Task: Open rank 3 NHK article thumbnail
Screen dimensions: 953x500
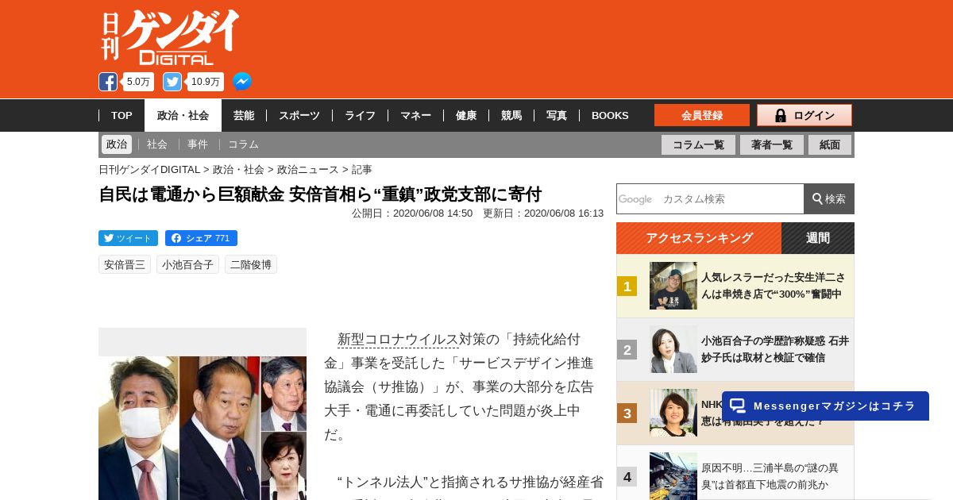Action: pyautogui.click(x=673, y=413)
